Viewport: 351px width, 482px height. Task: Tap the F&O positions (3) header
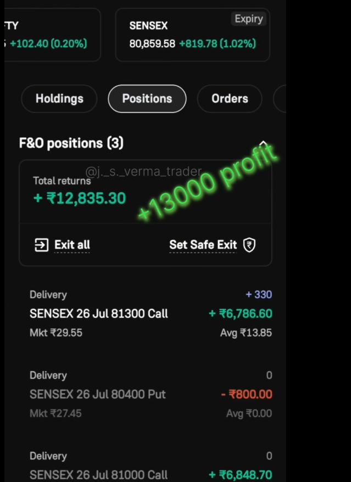point(71,143)
